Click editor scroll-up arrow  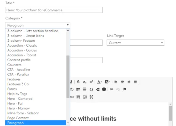170,104
